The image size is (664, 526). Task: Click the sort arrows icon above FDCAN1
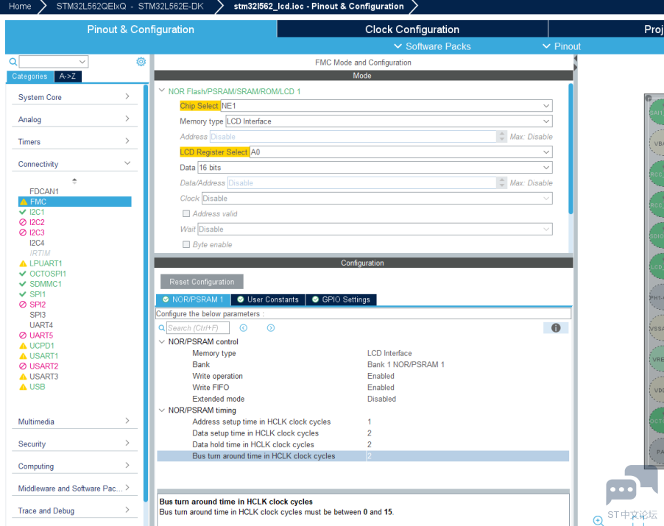pyautogui.click(x=74, y=181)
